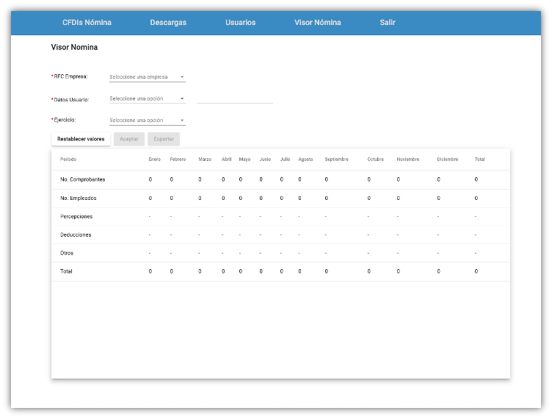Go to the Descargas section
Viewport: 552px width, 419px height.
point(168,23)
